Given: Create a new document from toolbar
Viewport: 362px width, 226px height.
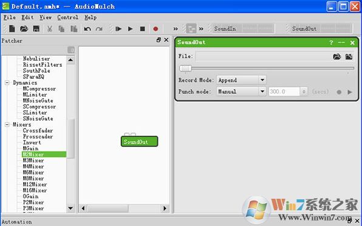Looking at the screenshot, I should point(12,29).
